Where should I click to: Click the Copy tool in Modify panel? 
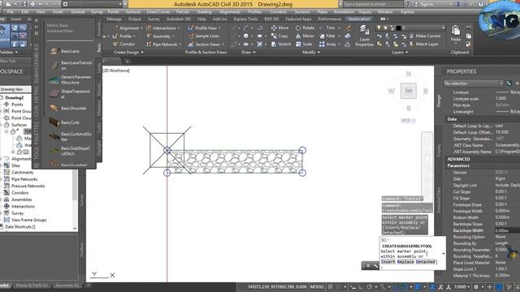[279, 36]
